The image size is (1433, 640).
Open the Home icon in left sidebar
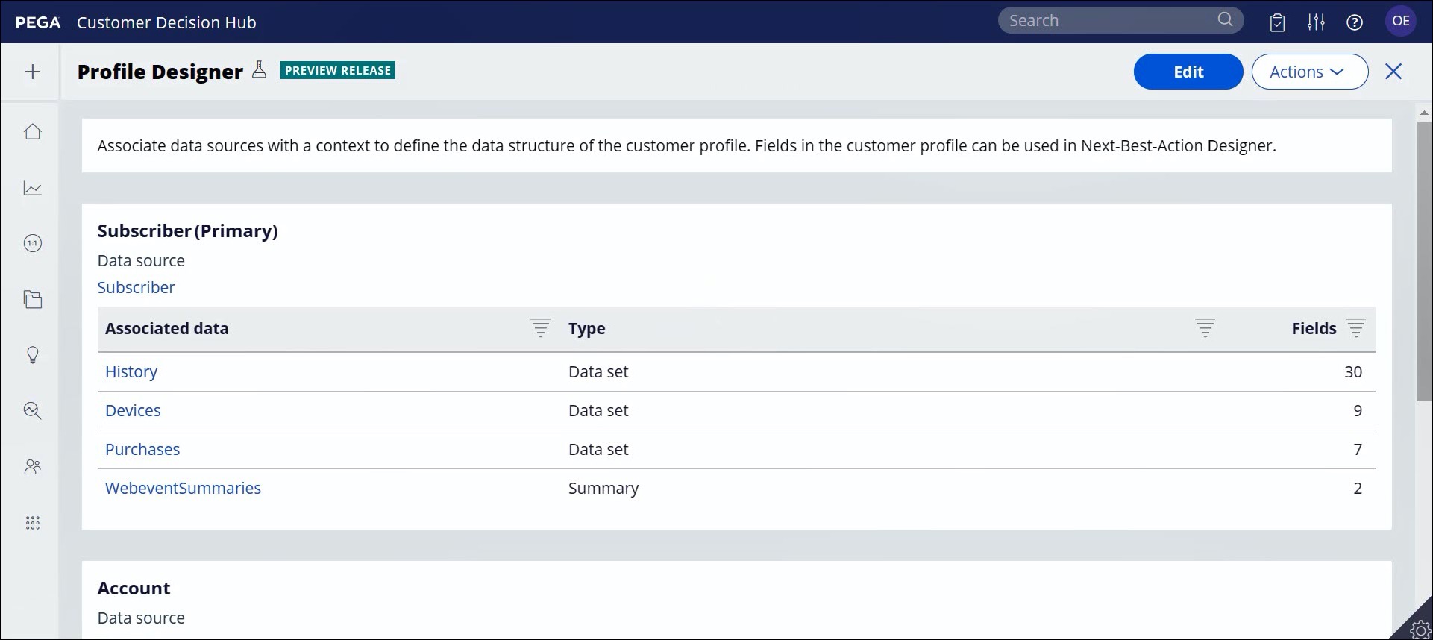32,132
